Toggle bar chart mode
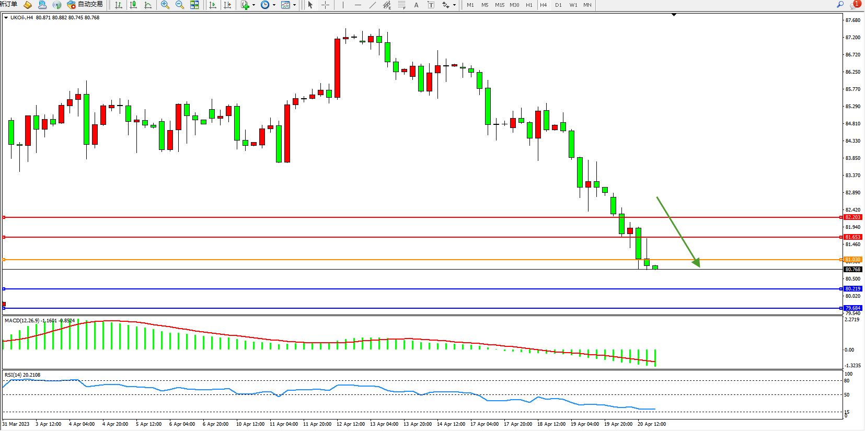865x431 pixels. tap(119, 5)
